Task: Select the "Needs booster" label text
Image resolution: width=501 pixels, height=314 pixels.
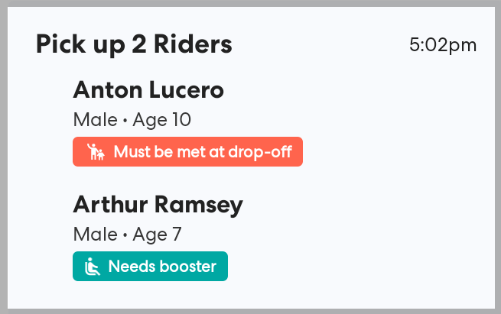Action: [162, 267]
